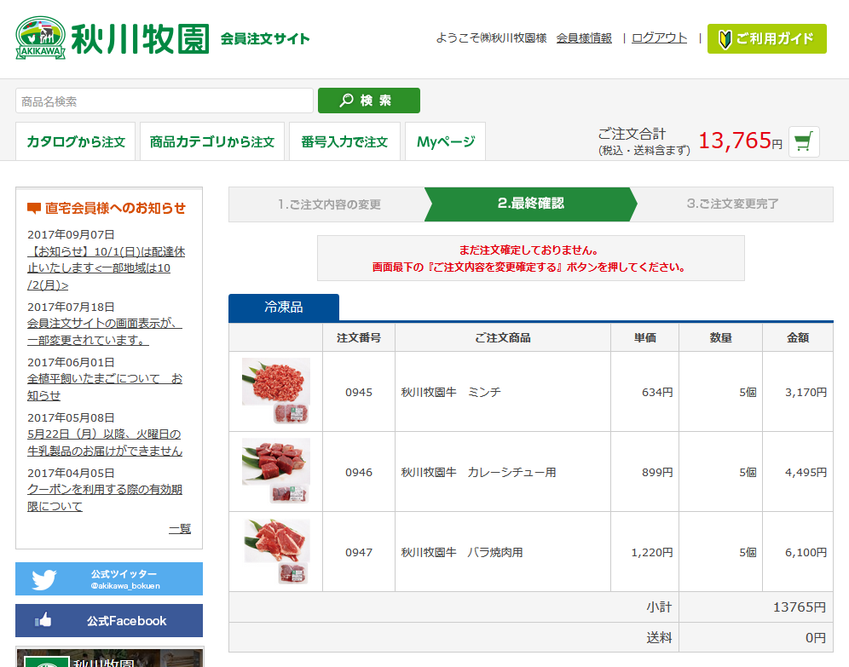Click the subtotal value 13765円

(800, 607)
